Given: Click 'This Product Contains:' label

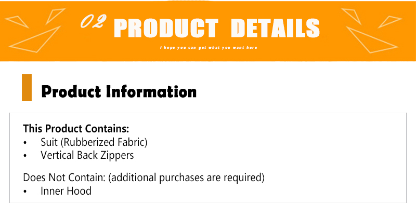Looking at the screenshot, I should pyautogui.click(x=76, y=129).
